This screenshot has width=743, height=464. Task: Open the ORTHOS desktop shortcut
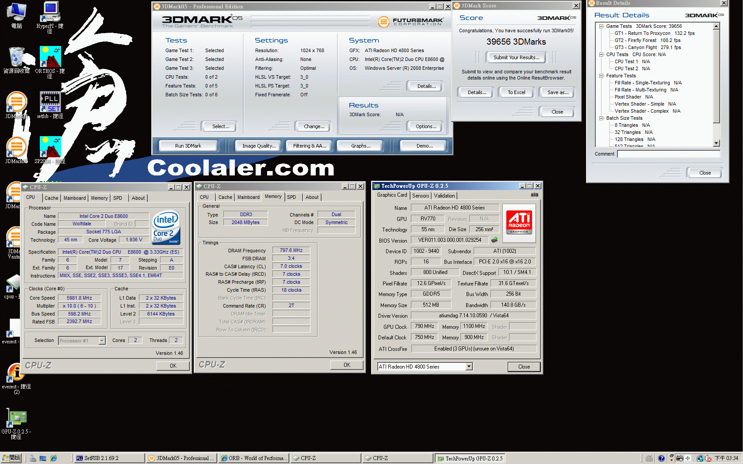click(50, 62)
